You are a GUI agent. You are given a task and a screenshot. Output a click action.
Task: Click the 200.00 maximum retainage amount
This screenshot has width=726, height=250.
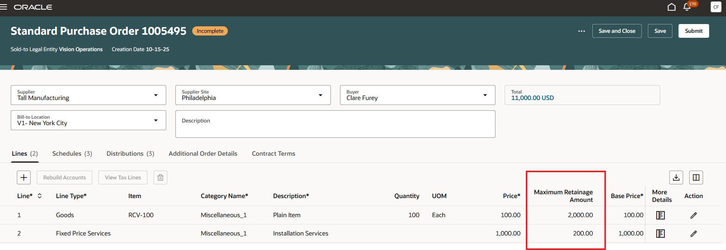(583, 233)
